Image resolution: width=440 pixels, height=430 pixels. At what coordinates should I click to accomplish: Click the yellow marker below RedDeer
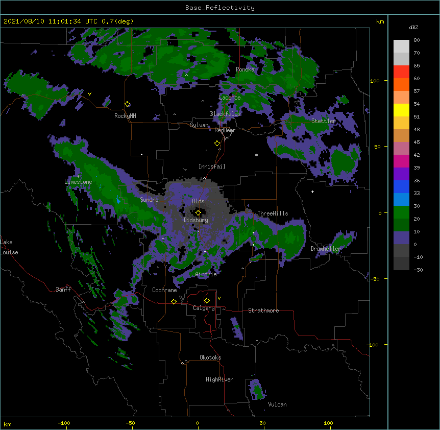click(x=217, y=144)
